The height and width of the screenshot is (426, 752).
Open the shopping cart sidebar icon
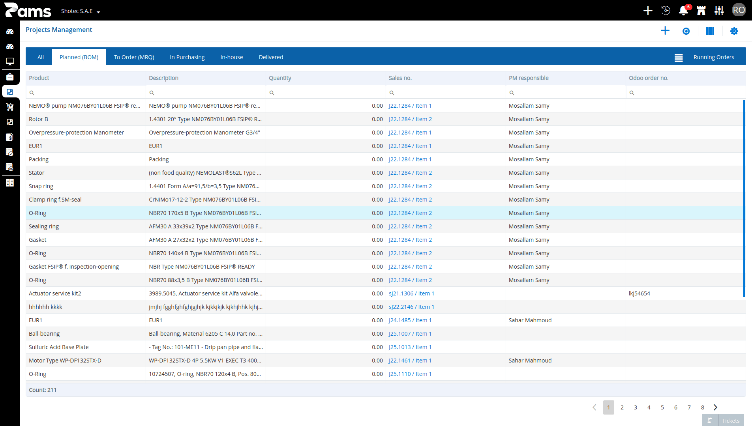tap(10, 107)
